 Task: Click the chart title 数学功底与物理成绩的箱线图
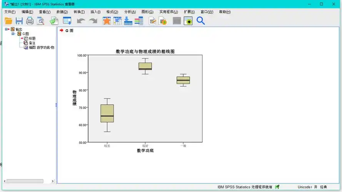(x=145, y=51)
